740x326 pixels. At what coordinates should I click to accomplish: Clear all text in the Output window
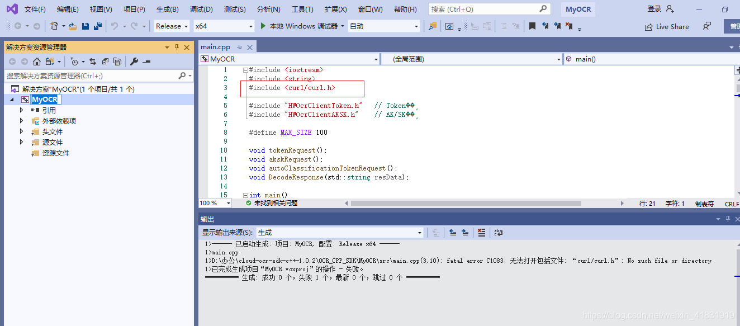(x=482, y=232)
